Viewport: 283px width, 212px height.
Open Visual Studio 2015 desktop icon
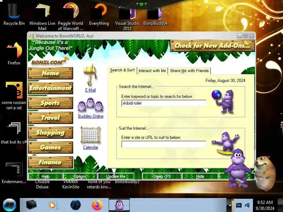coord(127,17)
